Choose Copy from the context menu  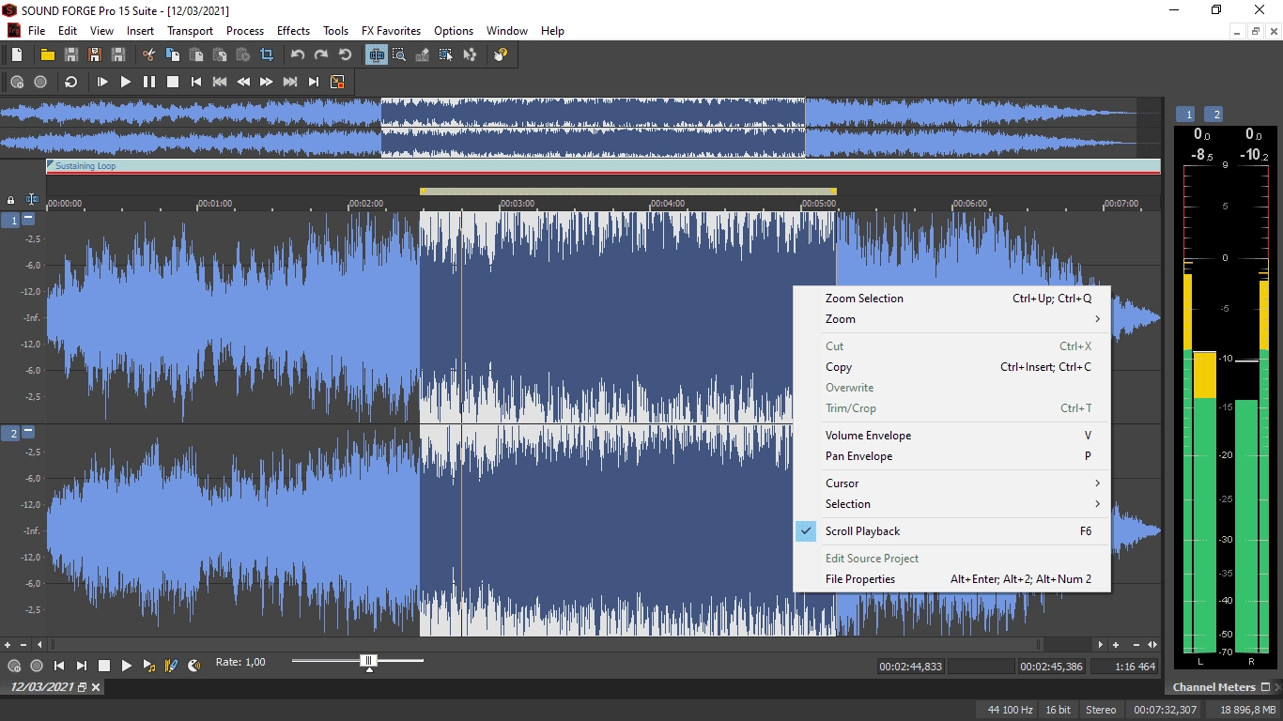click(x=951, y=367)
